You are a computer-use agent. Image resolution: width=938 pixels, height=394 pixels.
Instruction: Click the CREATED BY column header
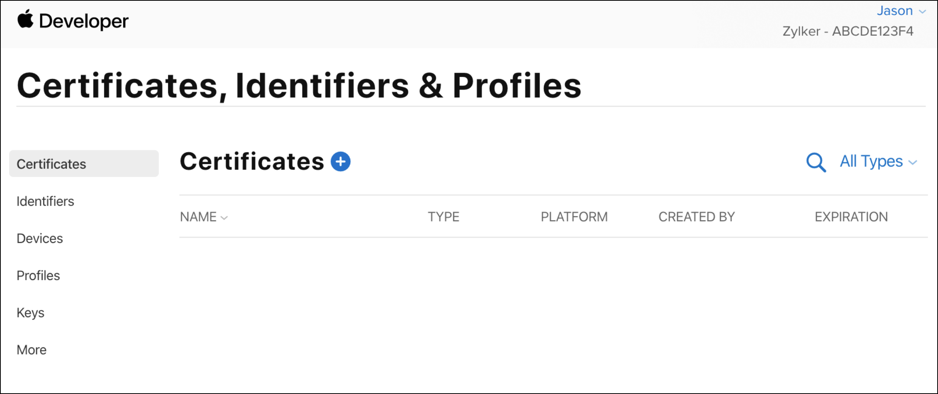(x=697, y=217)
